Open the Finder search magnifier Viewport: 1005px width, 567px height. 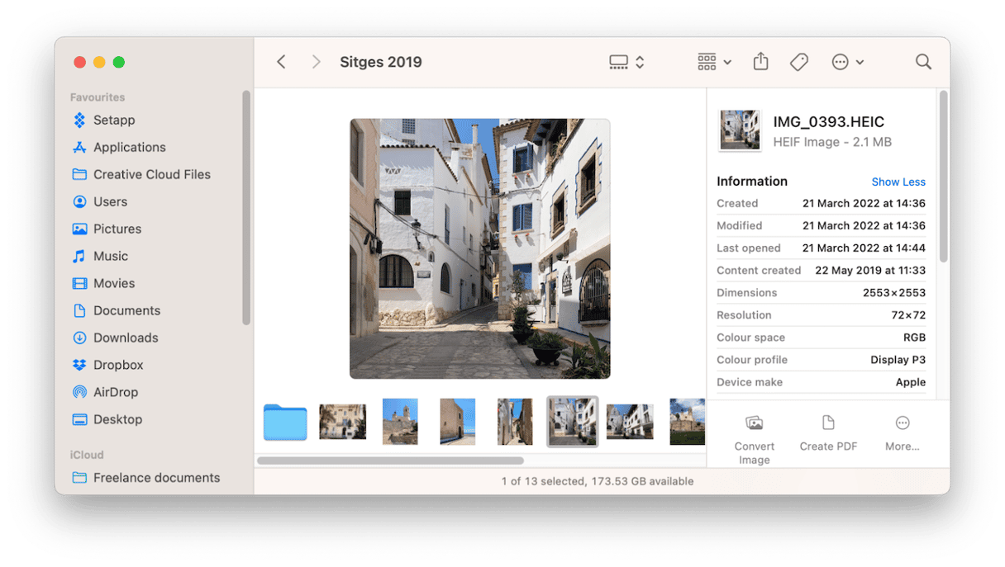(x=923, y=62)
